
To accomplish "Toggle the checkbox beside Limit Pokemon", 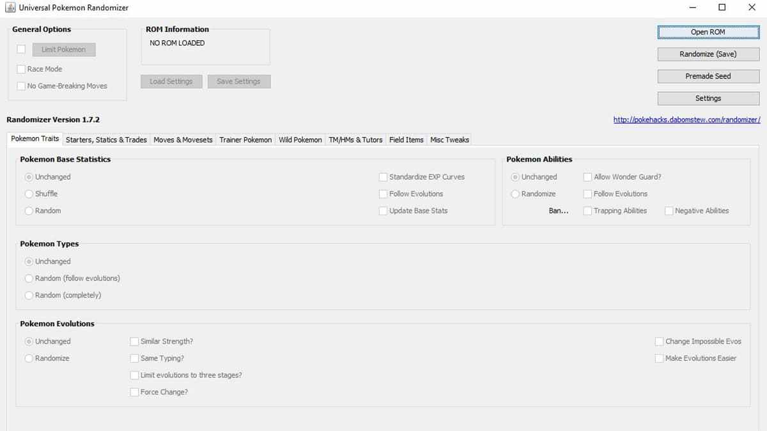I will (x=21, y=49).
